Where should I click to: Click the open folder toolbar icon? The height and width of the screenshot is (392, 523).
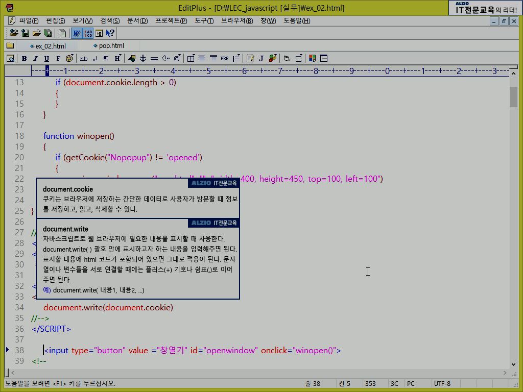pos(37,33)
